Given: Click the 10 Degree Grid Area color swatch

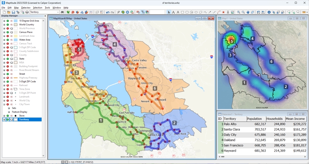Looking at the screenshot, I should pyautogui.click(x=15, y=21).
